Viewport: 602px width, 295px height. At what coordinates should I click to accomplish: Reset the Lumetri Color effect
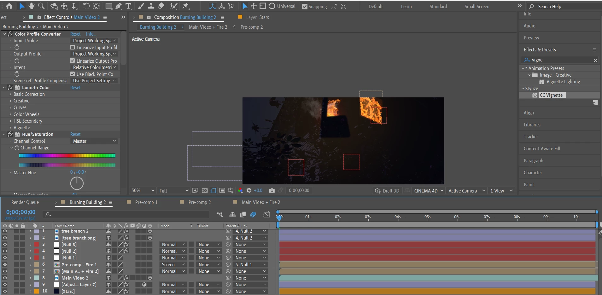[x=75, y=88]
